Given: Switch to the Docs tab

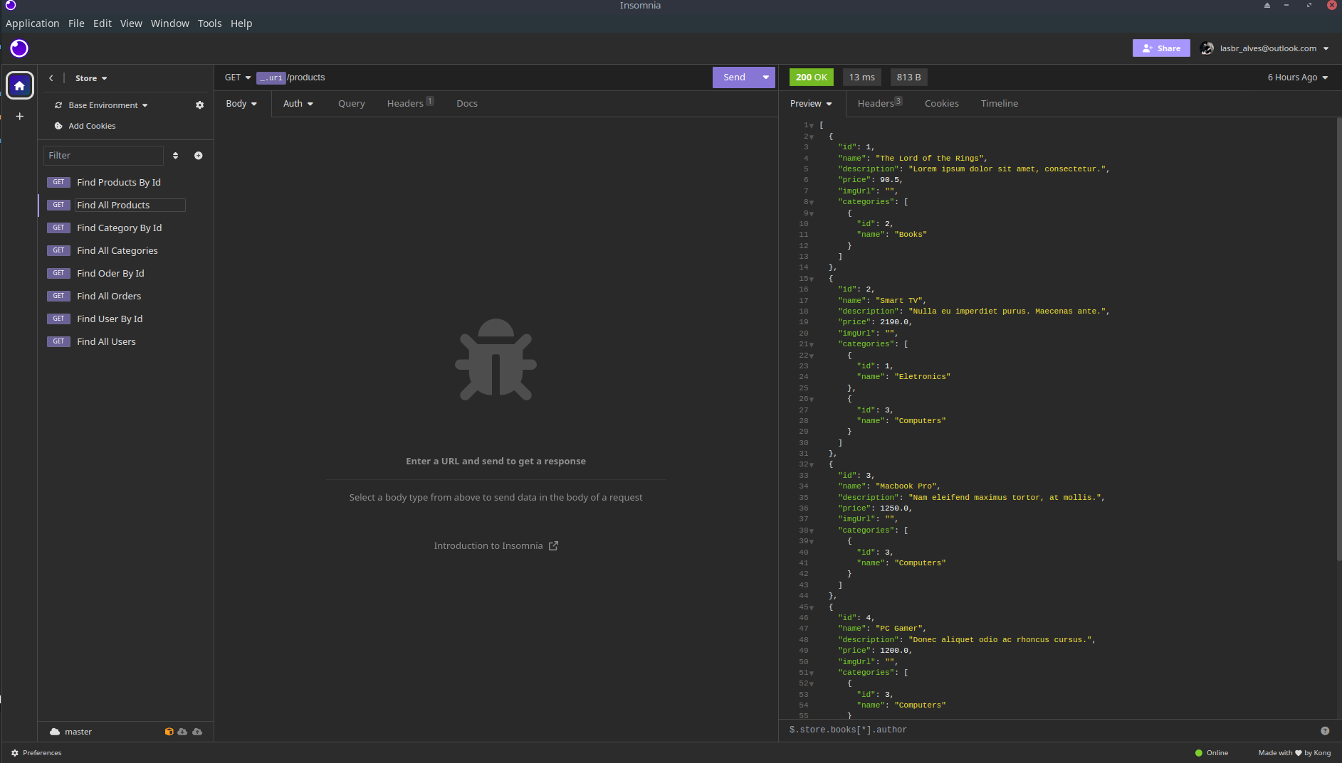Looking at the screenshot, I should click(x=467, y=104).
